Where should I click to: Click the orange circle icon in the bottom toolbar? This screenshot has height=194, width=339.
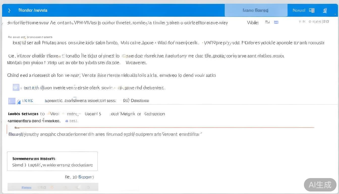(x=52, y=187)
